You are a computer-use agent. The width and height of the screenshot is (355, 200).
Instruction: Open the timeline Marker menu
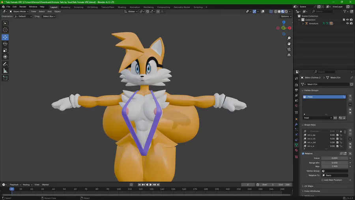(x=45, y=185)
